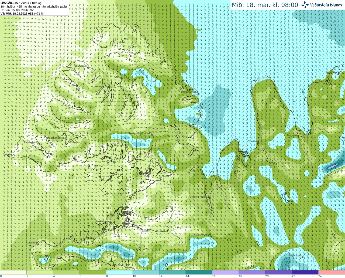Click the Stykkishólmur station marker
This screenshot has width=345, height=278.
coord(110,223)
